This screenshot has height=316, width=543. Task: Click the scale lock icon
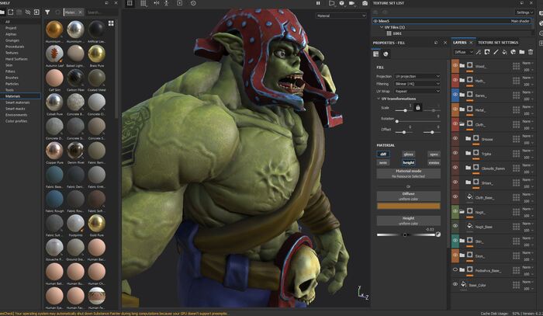click(417, 108)
